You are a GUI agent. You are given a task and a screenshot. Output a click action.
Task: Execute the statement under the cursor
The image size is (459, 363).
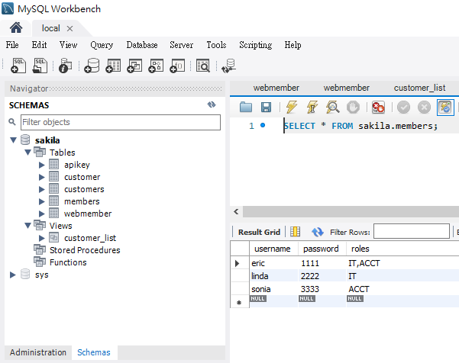312,107
